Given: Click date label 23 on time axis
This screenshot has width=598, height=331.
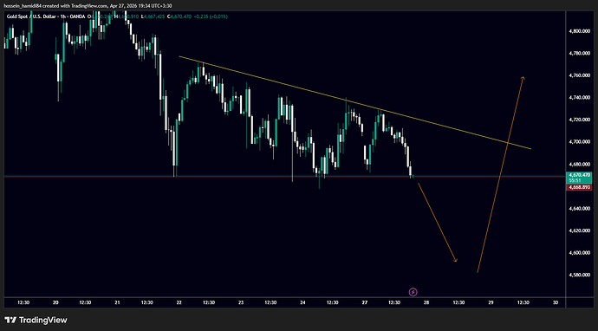Looking at the screenshot, I should [241, 302].
